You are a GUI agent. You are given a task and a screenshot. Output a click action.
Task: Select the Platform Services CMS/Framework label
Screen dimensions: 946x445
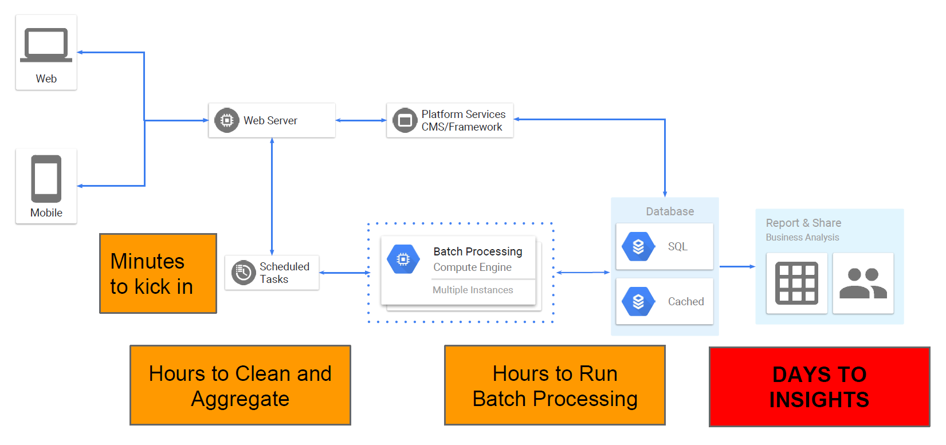(x=463, y=120)
